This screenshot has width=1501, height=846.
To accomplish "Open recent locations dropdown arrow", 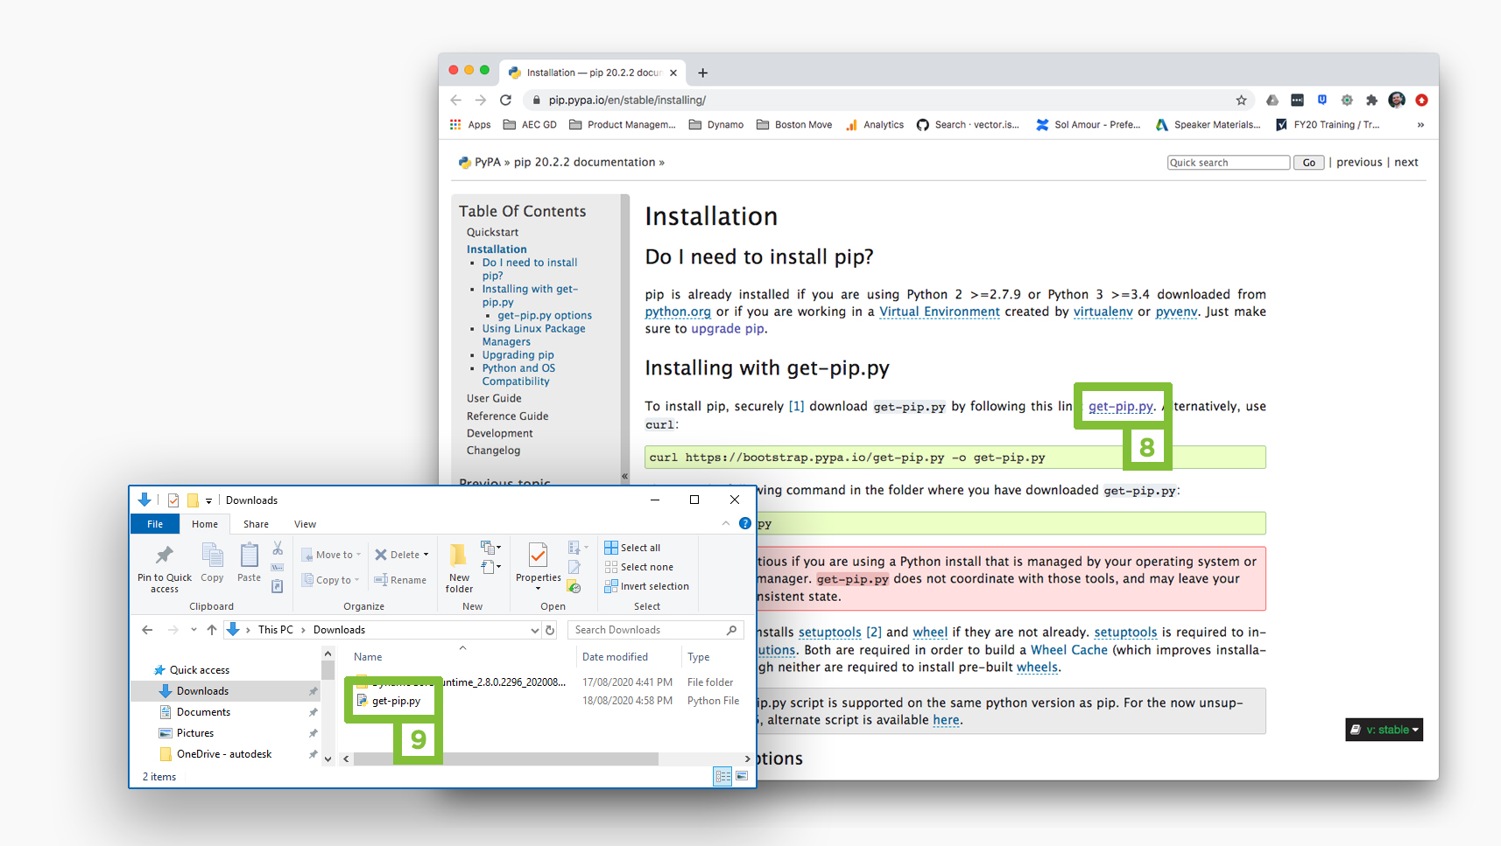I will coord(194,630).
